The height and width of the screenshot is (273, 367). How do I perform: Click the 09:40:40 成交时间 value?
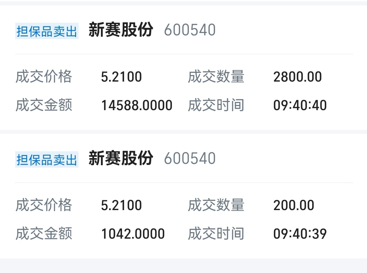300,105
